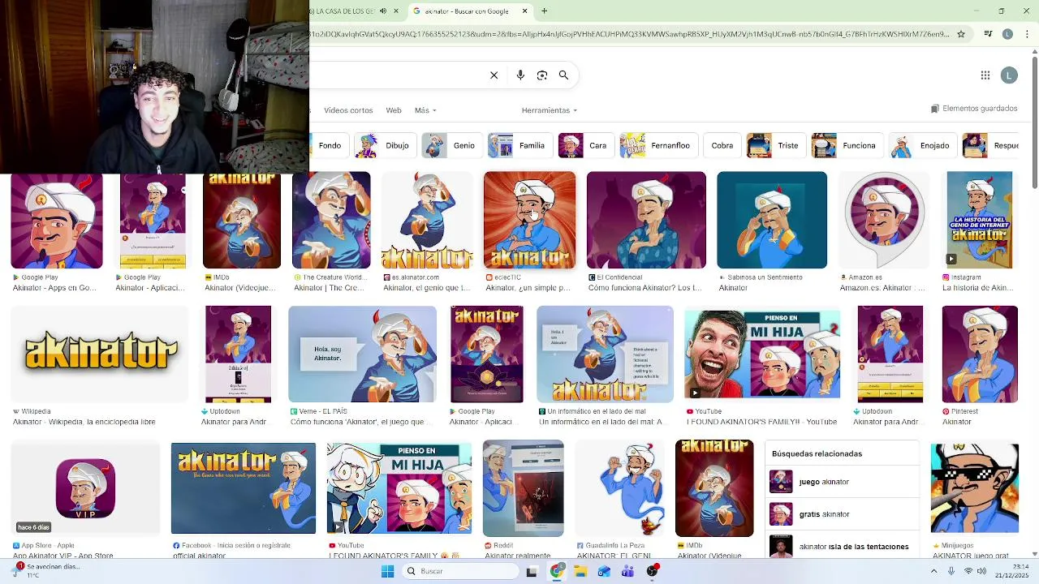Open the Reddit Akinator image
The width and height of the screenshot is (1039, 584).
tap(523, 488)
